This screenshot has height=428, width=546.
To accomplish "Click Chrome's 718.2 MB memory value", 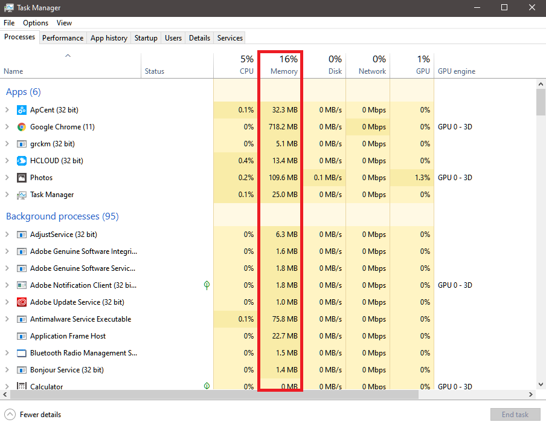I will 283,127.
